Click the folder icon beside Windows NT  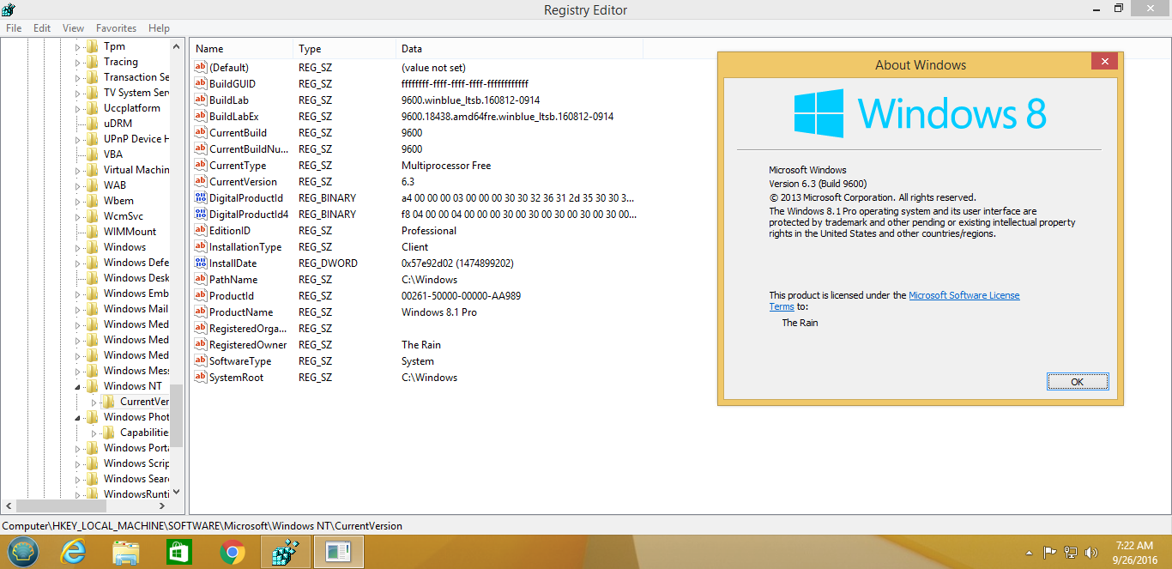92,386
